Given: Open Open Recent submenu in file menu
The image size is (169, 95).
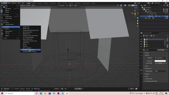Looking at the screenshot, I should tap(11, 9).
